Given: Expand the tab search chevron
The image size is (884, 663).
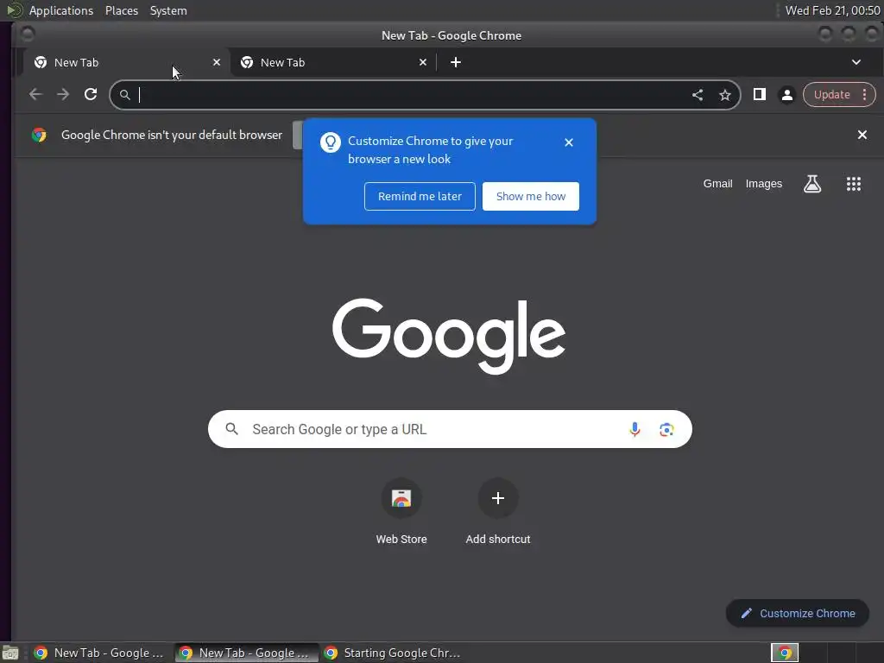Looking at the screenshot, I should point(856,62).
